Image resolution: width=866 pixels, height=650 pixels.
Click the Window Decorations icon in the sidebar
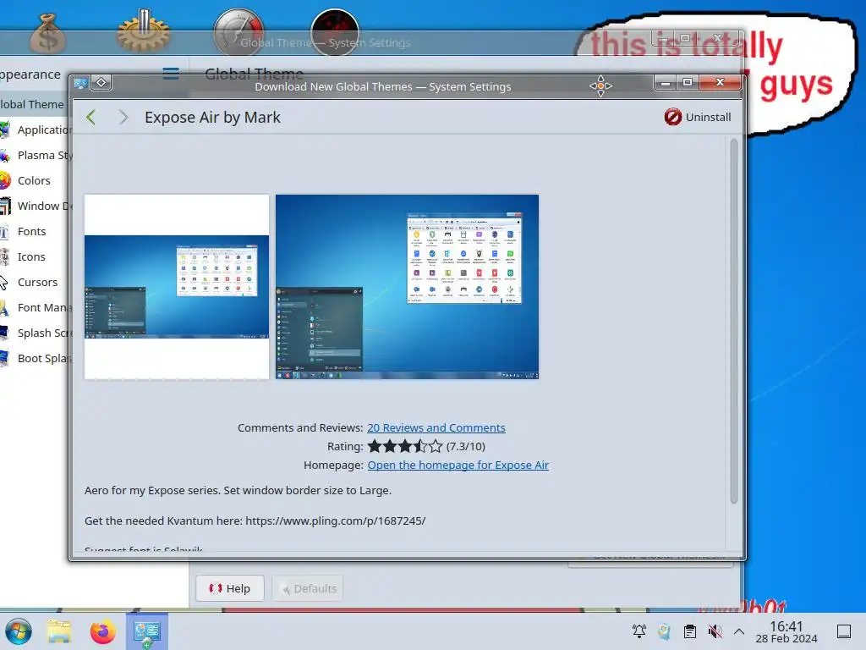point(5,207)
